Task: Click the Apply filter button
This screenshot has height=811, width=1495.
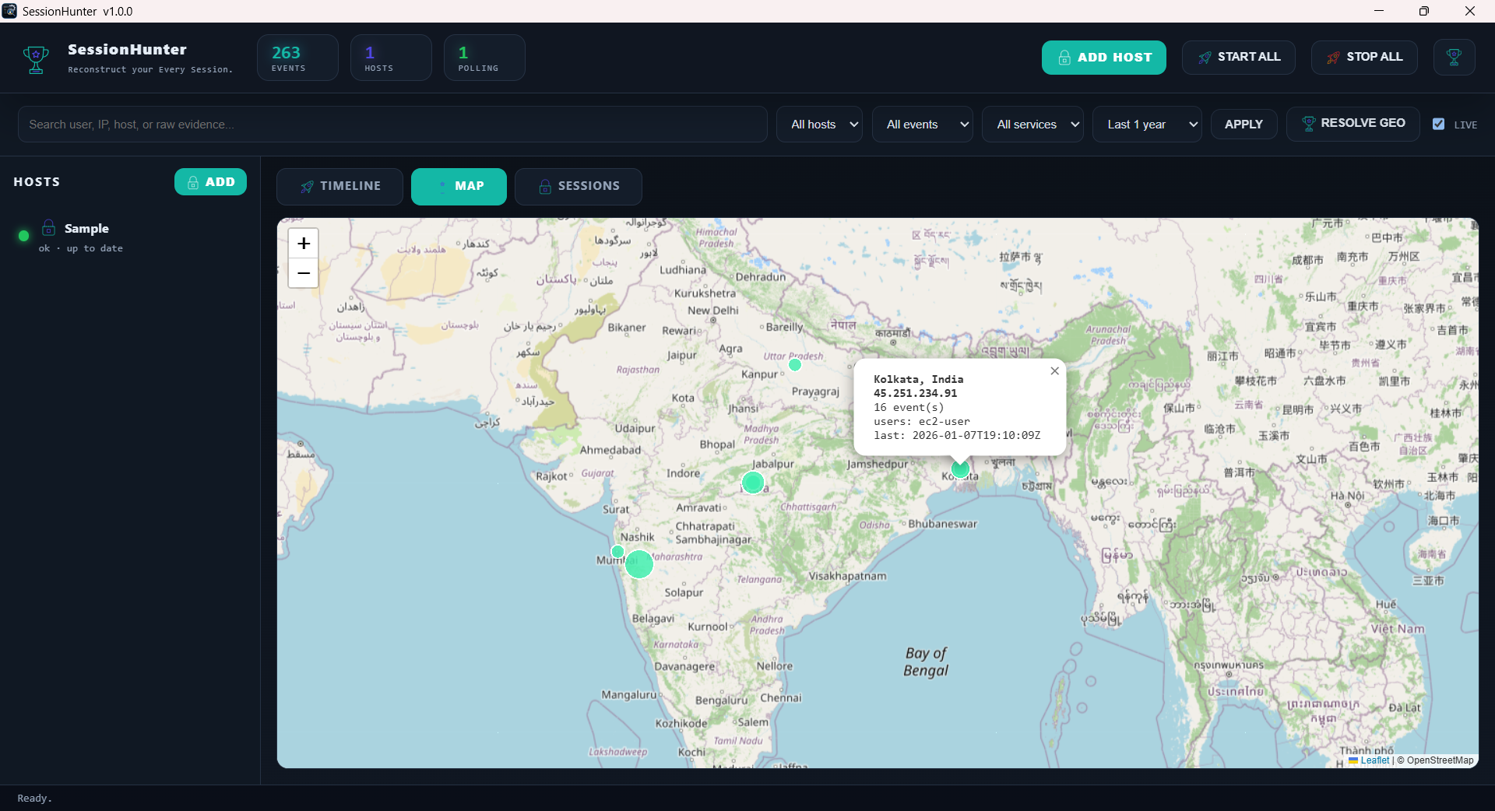Action: (x=1243, y=125)
